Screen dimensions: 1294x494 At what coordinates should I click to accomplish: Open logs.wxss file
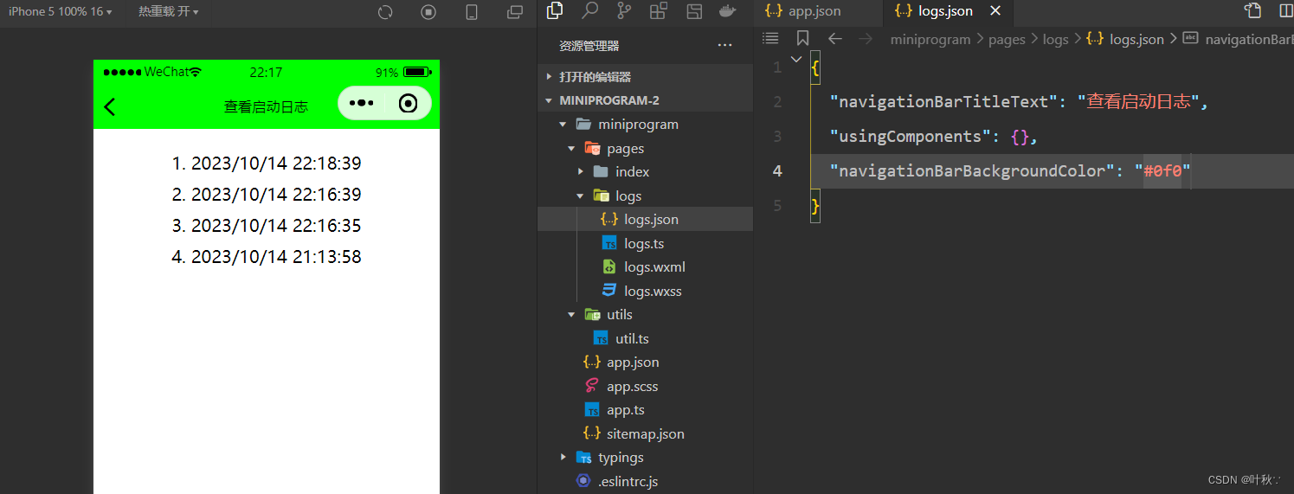(645, 291)
